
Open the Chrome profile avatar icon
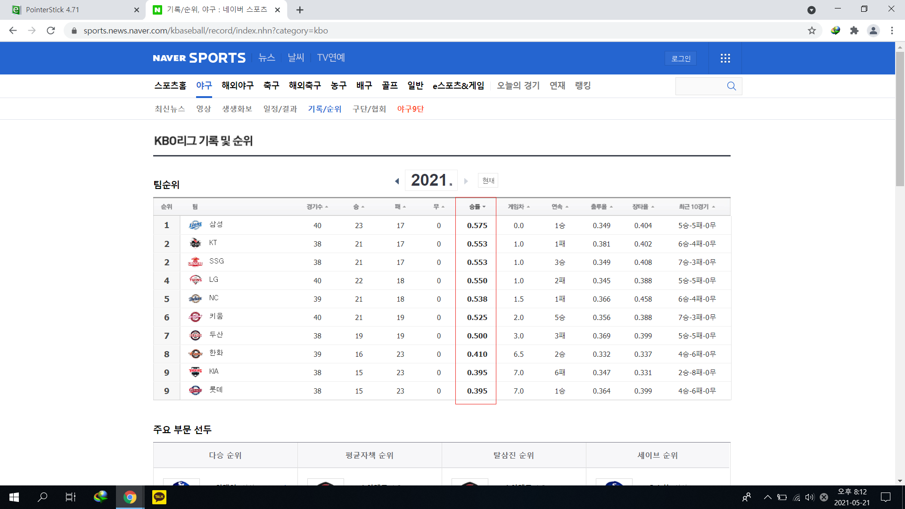point(873,31)
